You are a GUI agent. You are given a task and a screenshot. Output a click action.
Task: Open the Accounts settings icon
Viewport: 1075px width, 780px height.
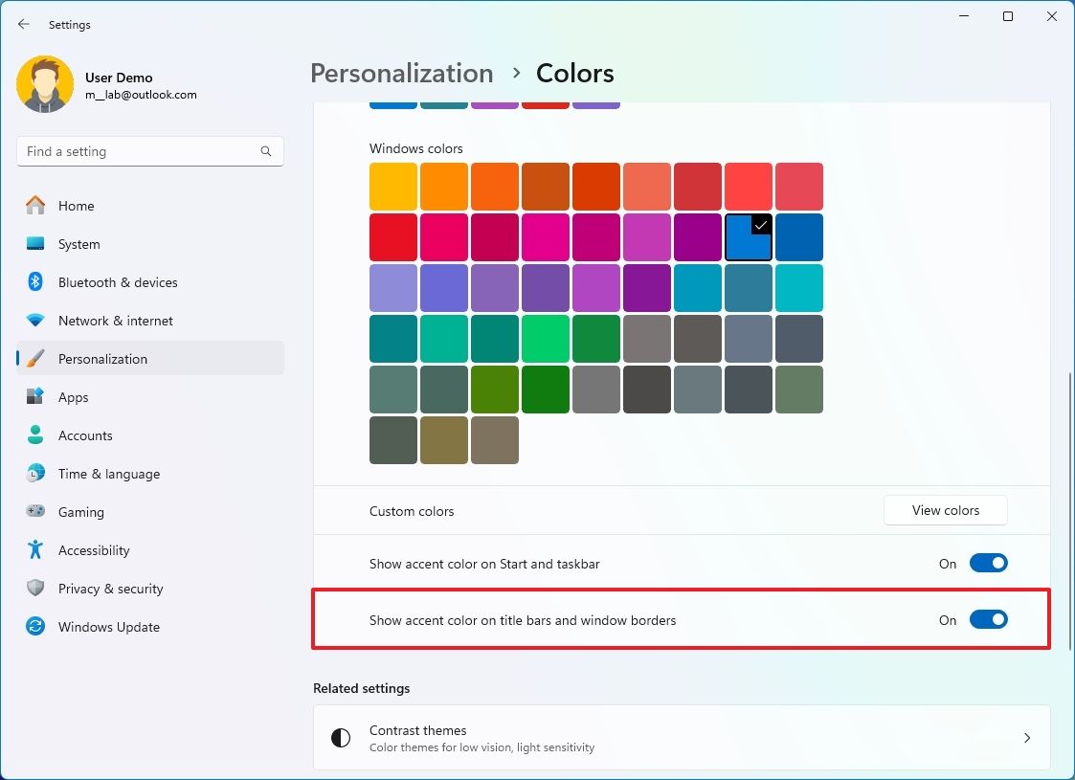pyautogui.click(x=35, y=435)
